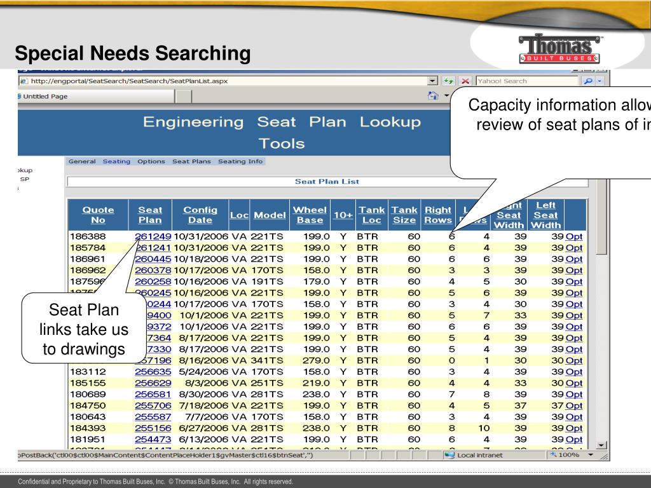Click the browser refresh icon

pyautogui.click(x=448, y=81)
